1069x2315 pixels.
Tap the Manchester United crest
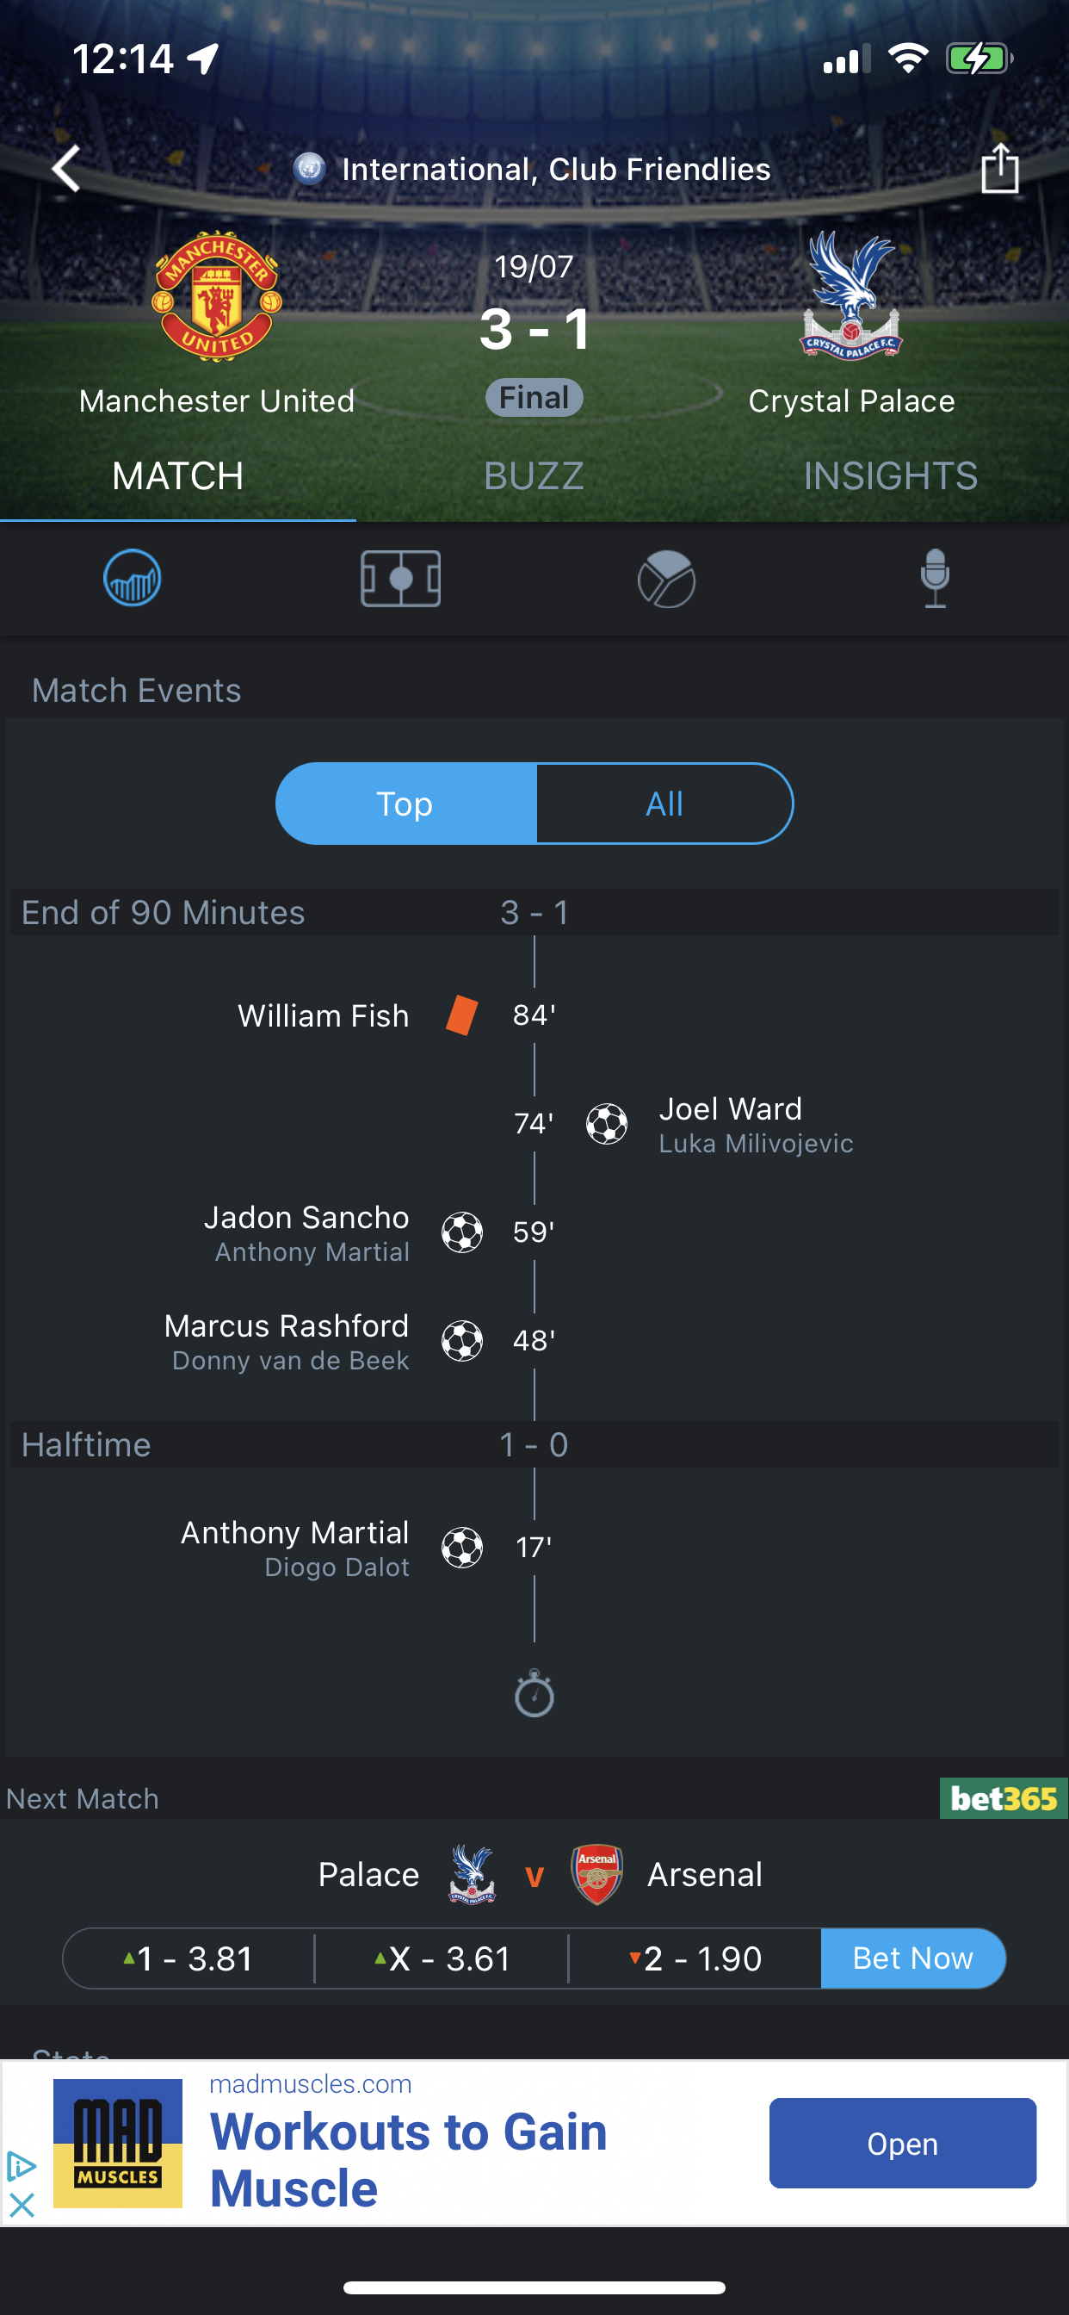click(x=217, y=296)
